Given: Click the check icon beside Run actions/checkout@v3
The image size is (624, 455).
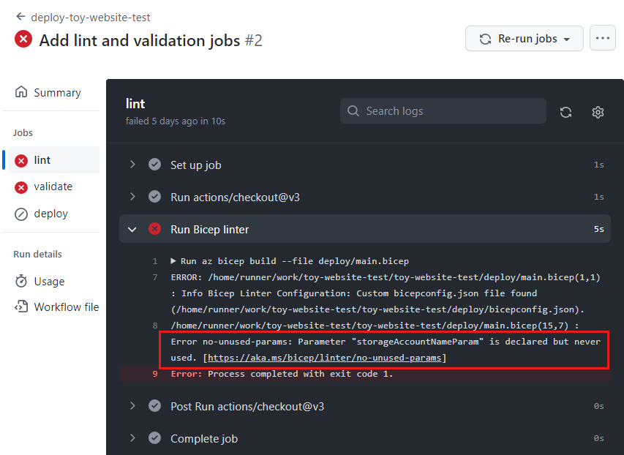Looking at the screenshot, I should (x=154, y=197).
